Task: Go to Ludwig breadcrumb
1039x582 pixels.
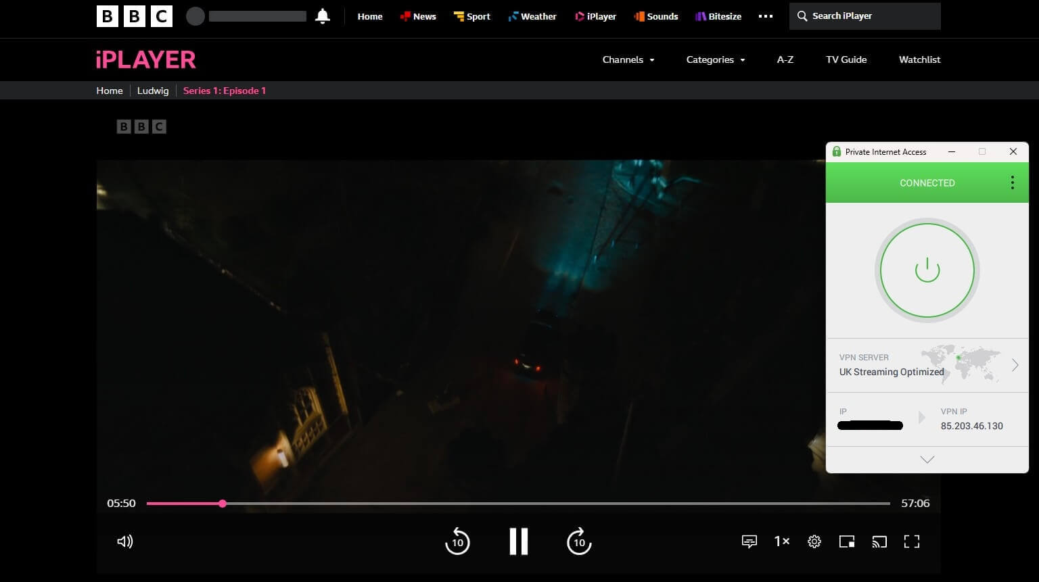Action: click(153, 91)
